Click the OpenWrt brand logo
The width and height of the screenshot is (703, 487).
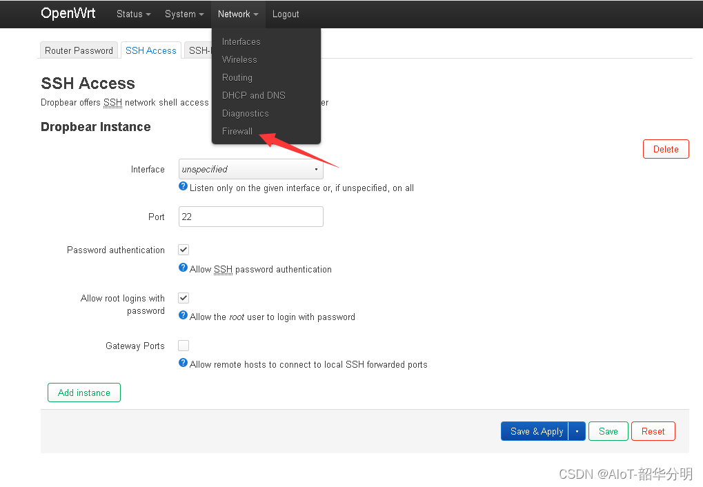[68, 14]
